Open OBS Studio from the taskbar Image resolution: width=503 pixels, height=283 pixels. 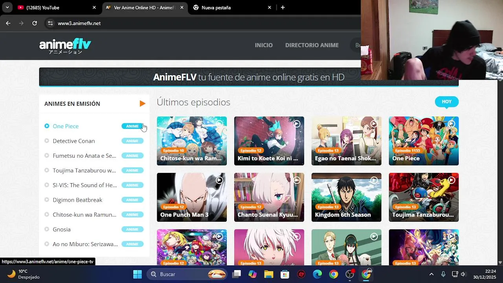[350, 274]
